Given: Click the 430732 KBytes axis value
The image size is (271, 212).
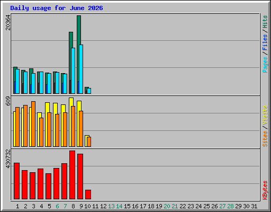Looking at the screenshot, I should [8, 158].
